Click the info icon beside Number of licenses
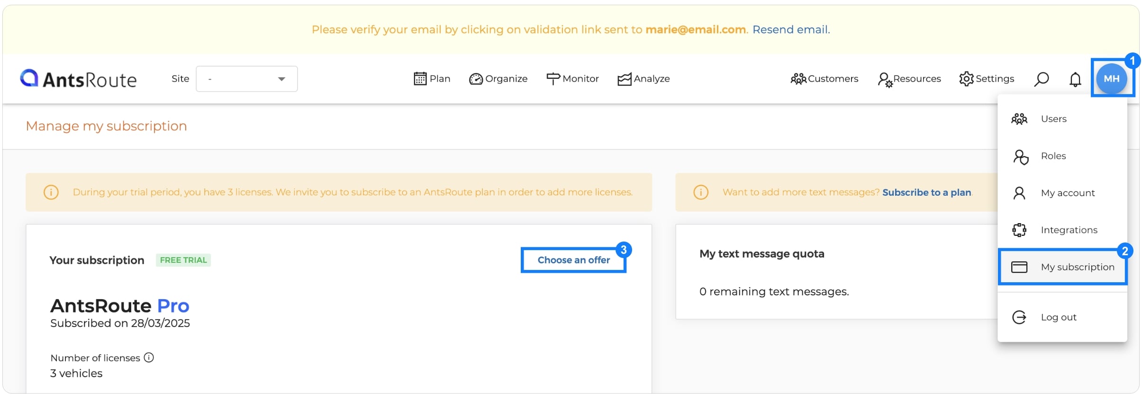 149,357
